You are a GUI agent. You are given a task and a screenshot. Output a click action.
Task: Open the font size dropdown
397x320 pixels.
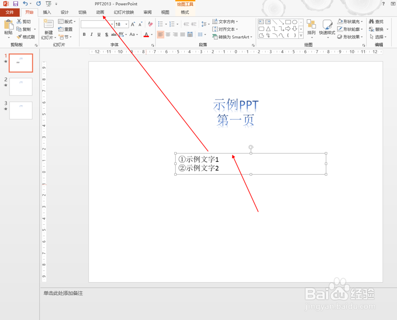pos(125,24)
